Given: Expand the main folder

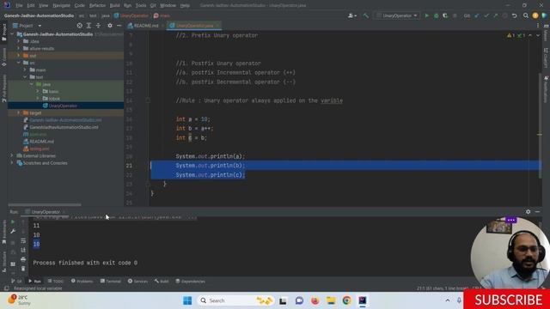Looking at the screenshot, I should [25, 70].
